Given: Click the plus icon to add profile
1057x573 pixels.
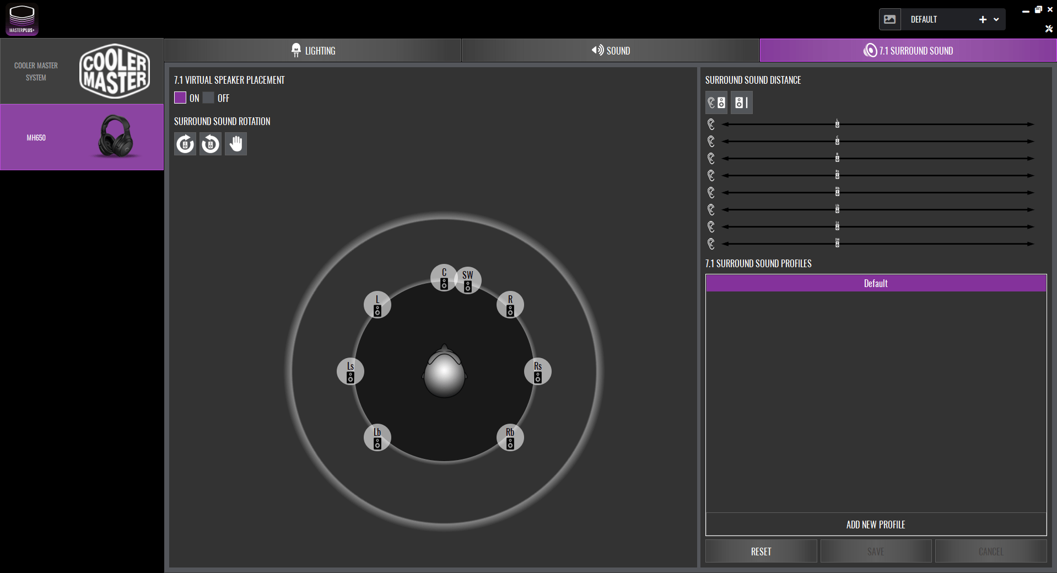Looking at the screenshot, I should pyautogui.click(x=983, y=19).
